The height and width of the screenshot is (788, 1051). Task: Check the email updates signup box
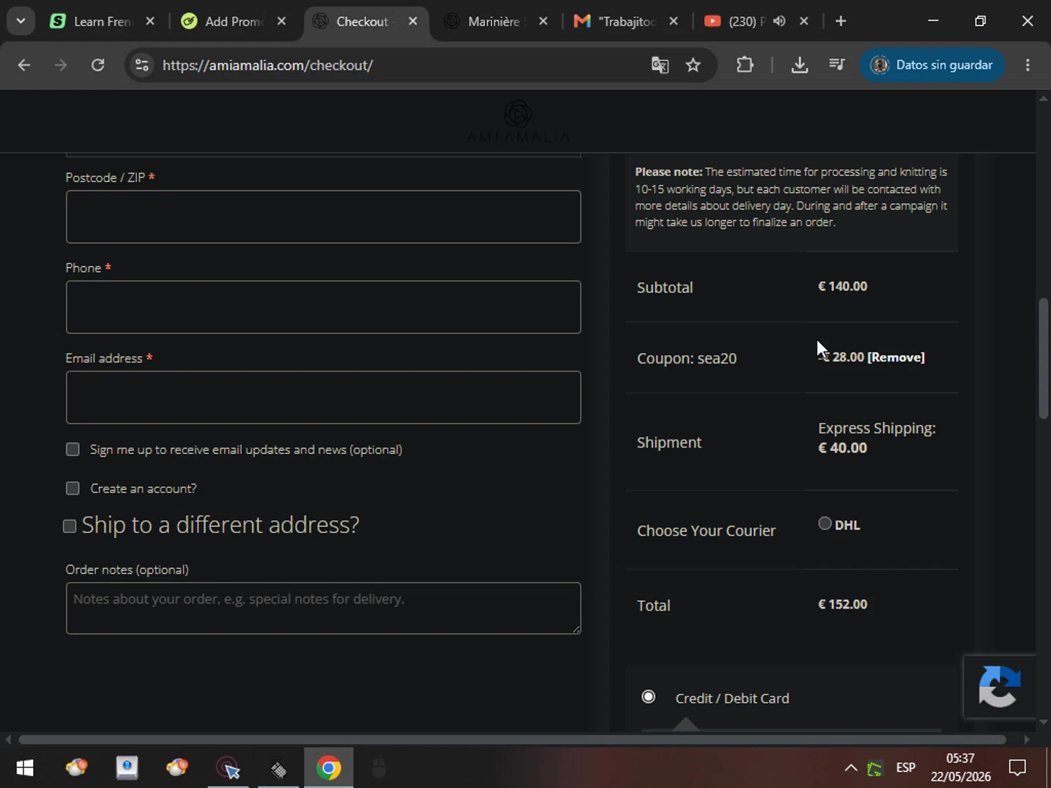pyautogui.click(x=73, y=449)
